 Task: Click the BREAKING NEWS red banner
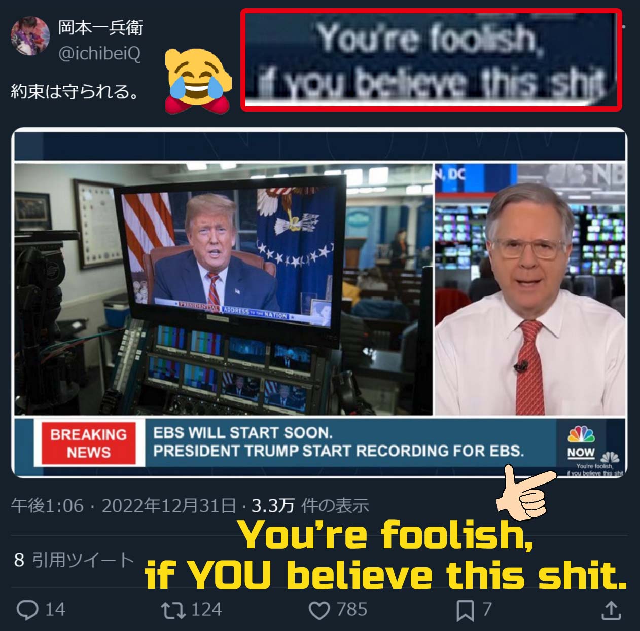click(89, 443)
